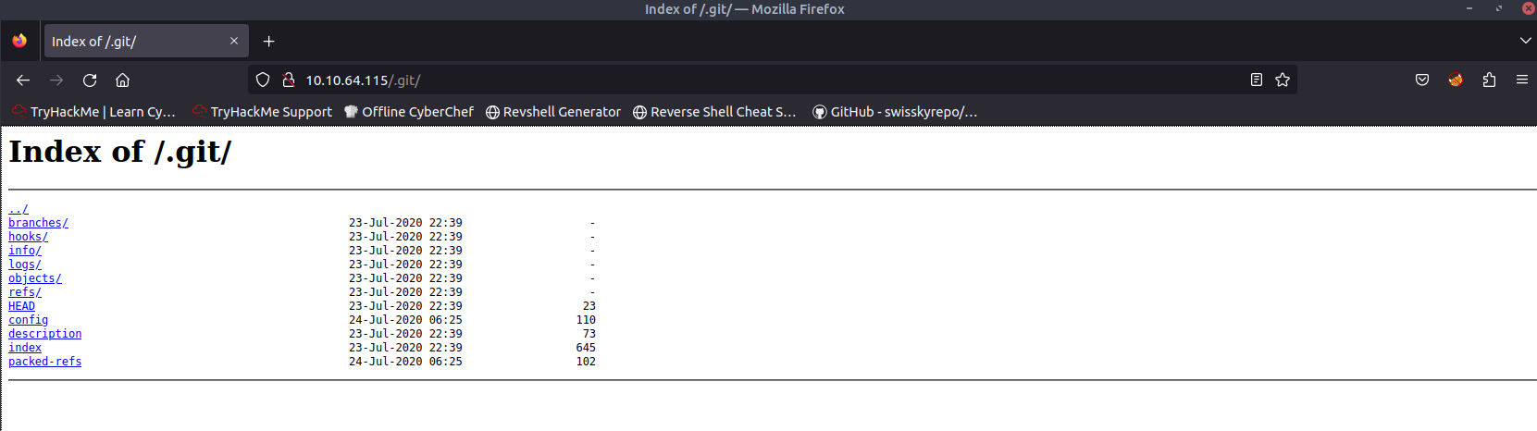This screenshot has height=431, width=1537.
Task: Expand the list all tabs chevron
Action: point(1526,42)
